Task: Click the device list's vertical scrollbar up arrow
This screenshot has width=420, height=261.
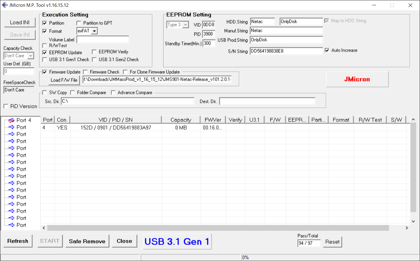Action: [413, 119]
